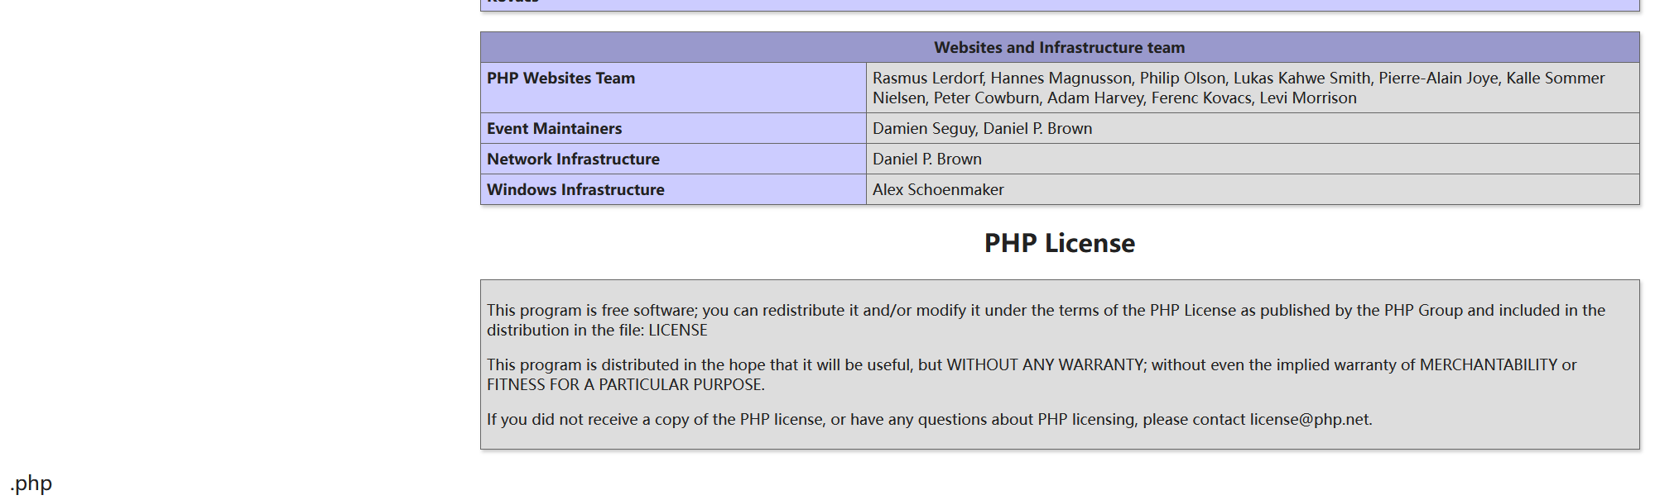This screenshot has height=500, width=1679.
Task: Click the FITNESS FOR A PARTICULAR PURPOSE text
Action: (x=624, y=385)
